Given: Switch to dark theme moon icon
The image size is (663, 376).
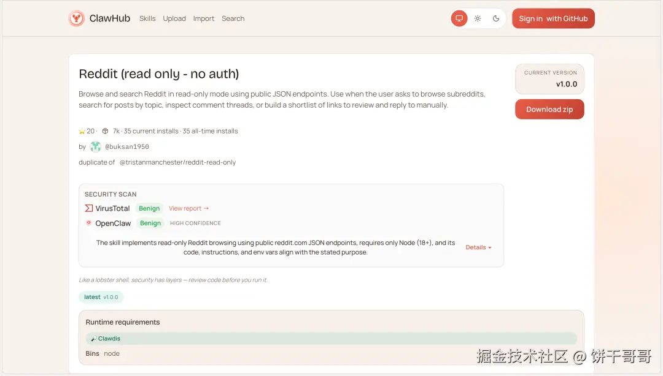Looking at the screenshot, I should point(496,18).
